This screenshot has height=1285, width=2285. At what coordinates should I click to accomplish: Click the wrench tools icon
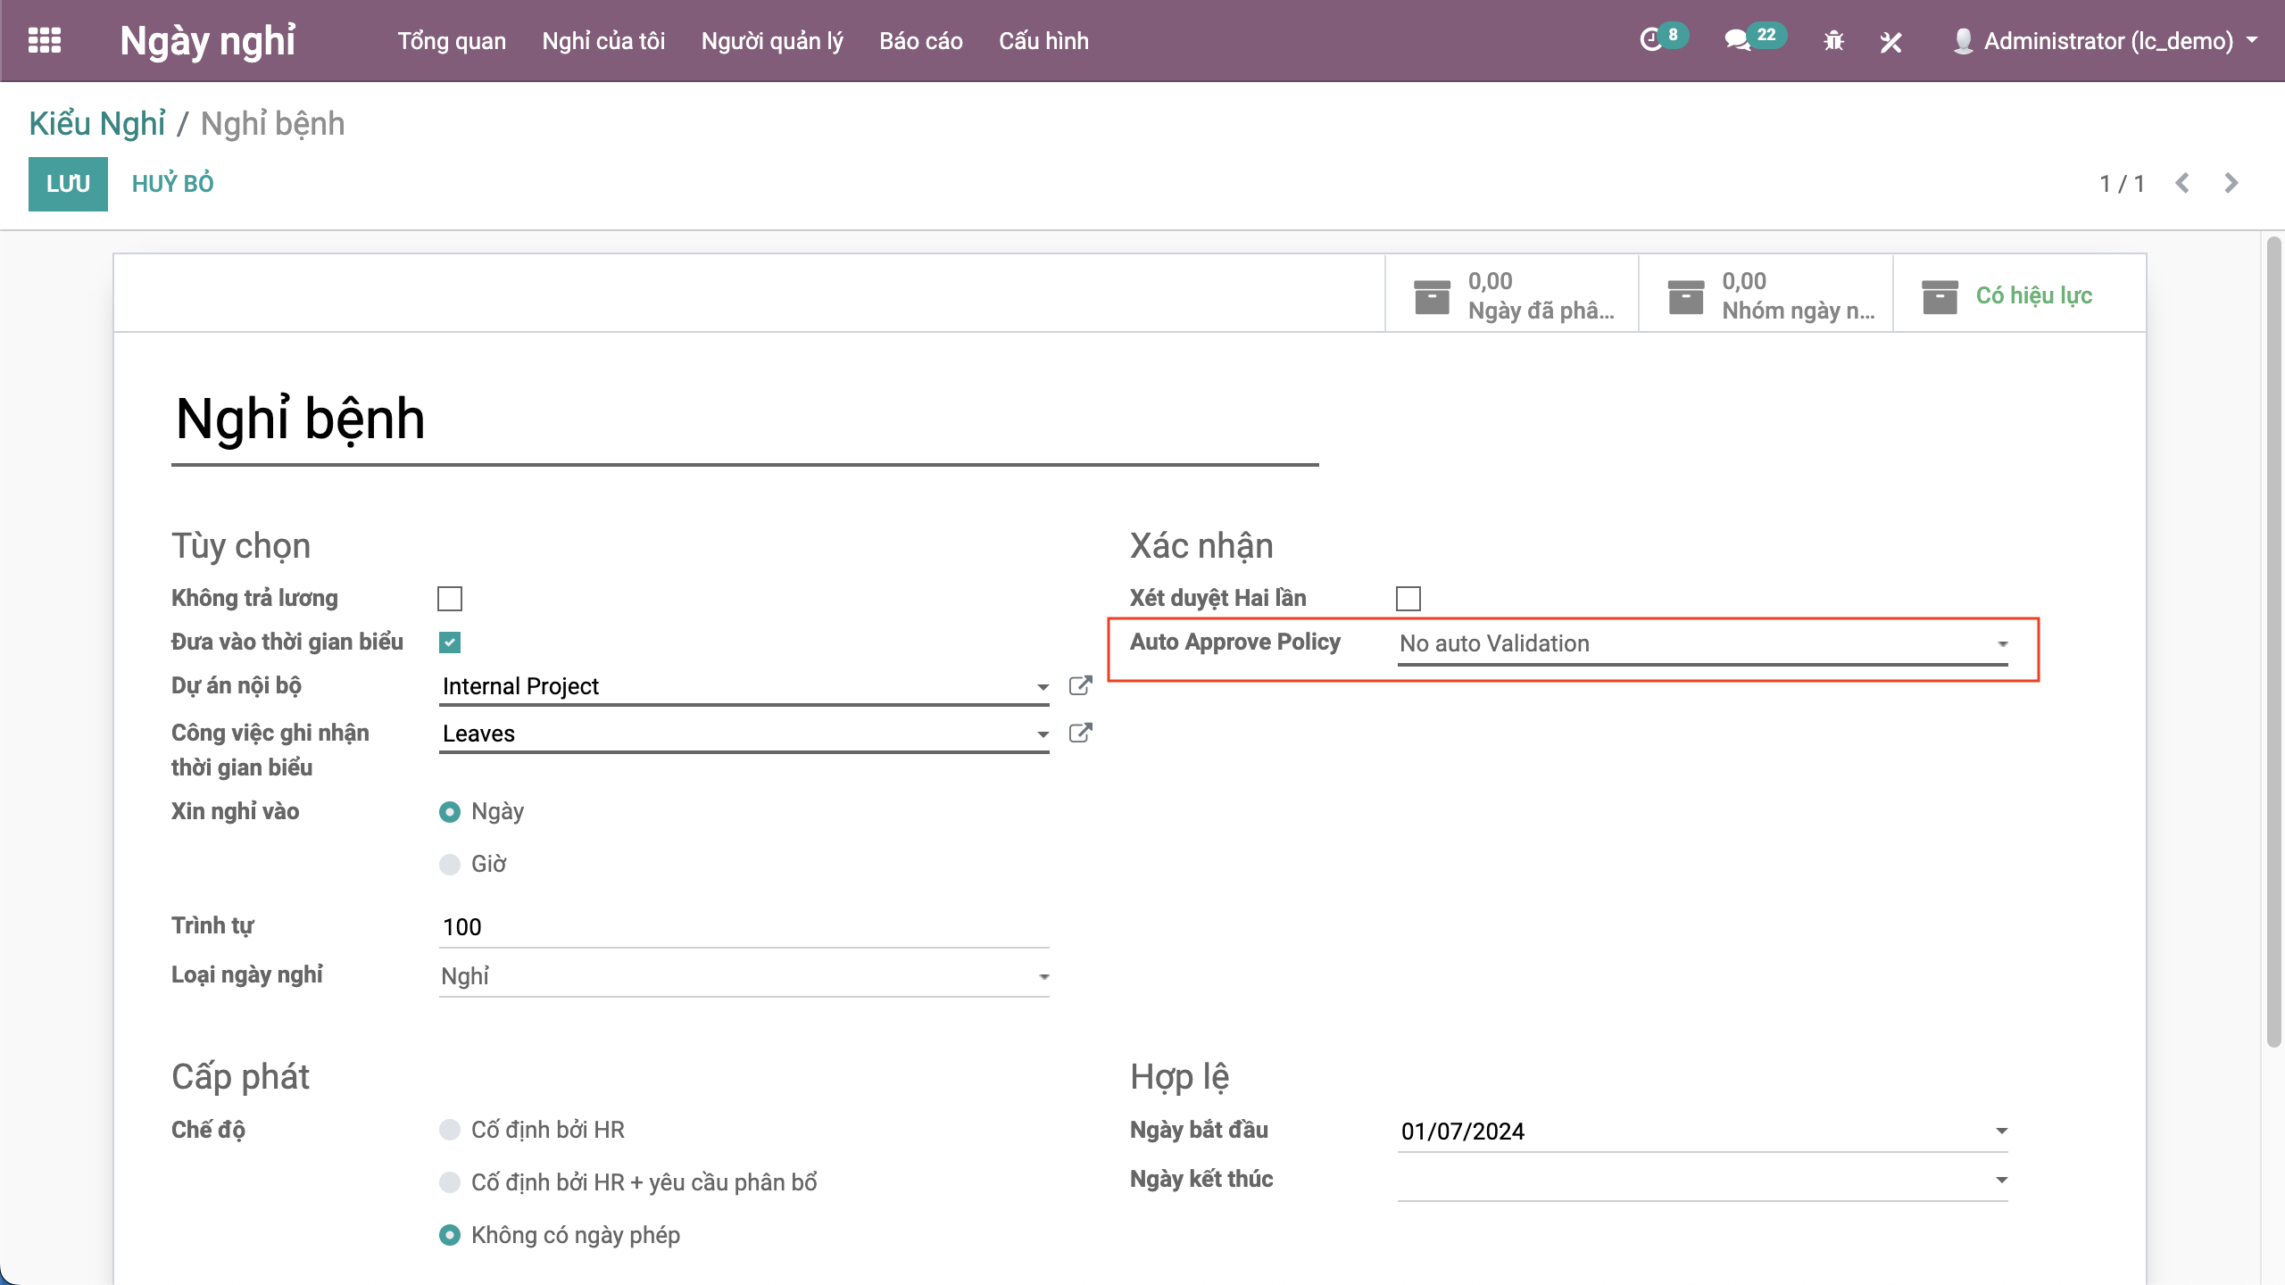pyautogui.click(x=1890, y=41)
